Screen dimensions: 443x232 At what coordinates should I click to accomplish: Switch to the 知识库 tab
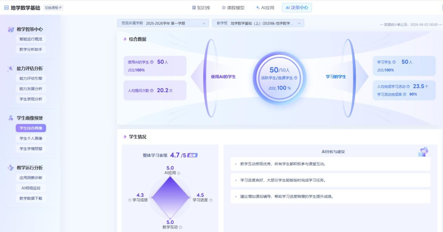click(x=201, y=8)
